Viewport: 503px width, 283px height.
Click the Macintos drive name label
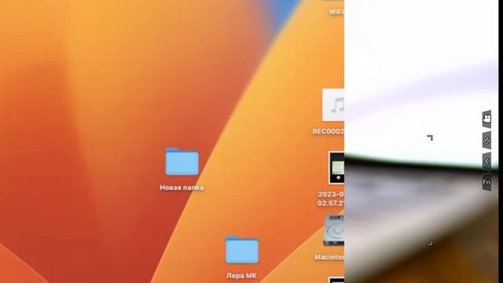[329, 257]
